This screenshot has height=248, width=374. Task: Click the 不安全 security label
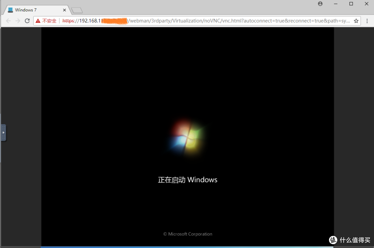(x=49, y=21)
